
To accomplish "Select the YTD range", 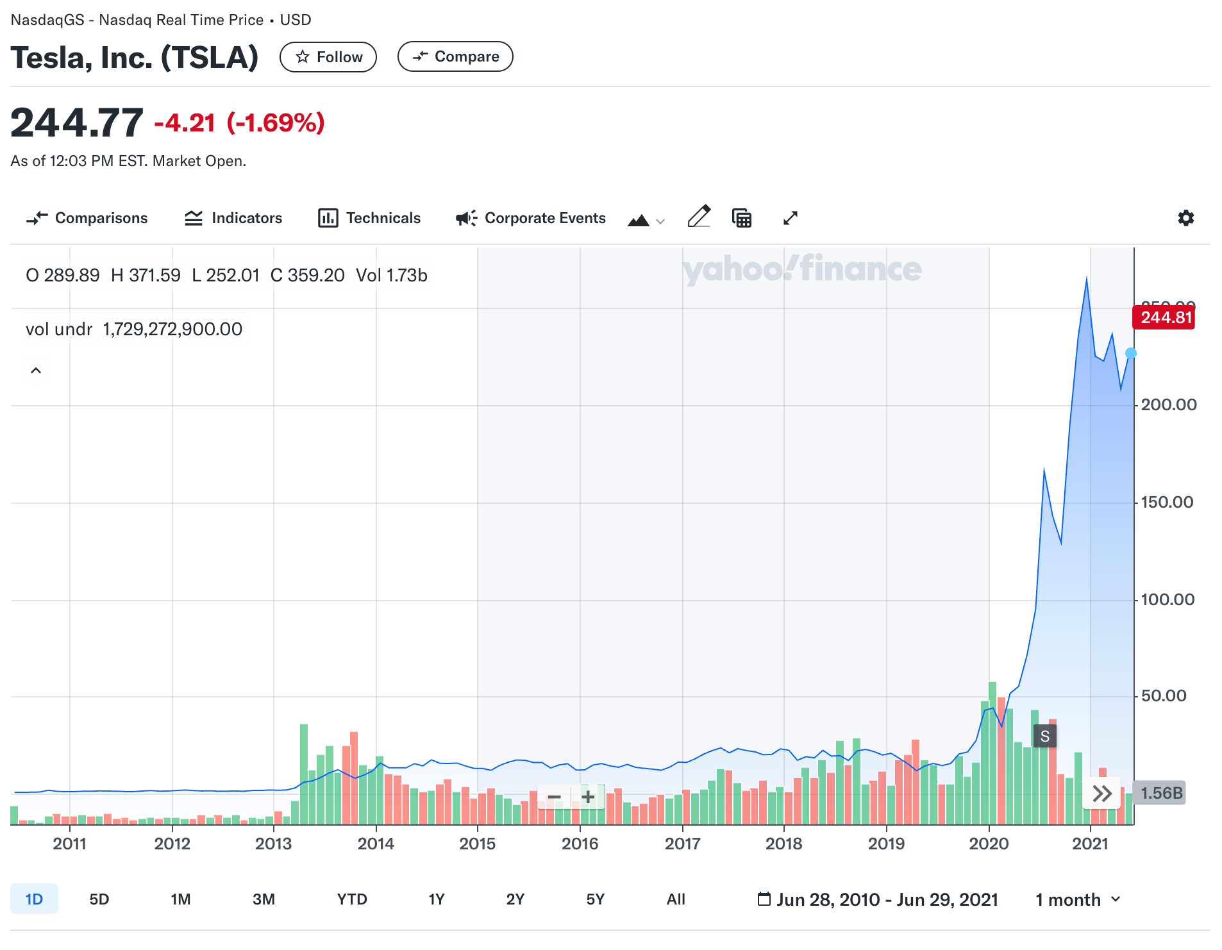I will (x=352, y=899).
